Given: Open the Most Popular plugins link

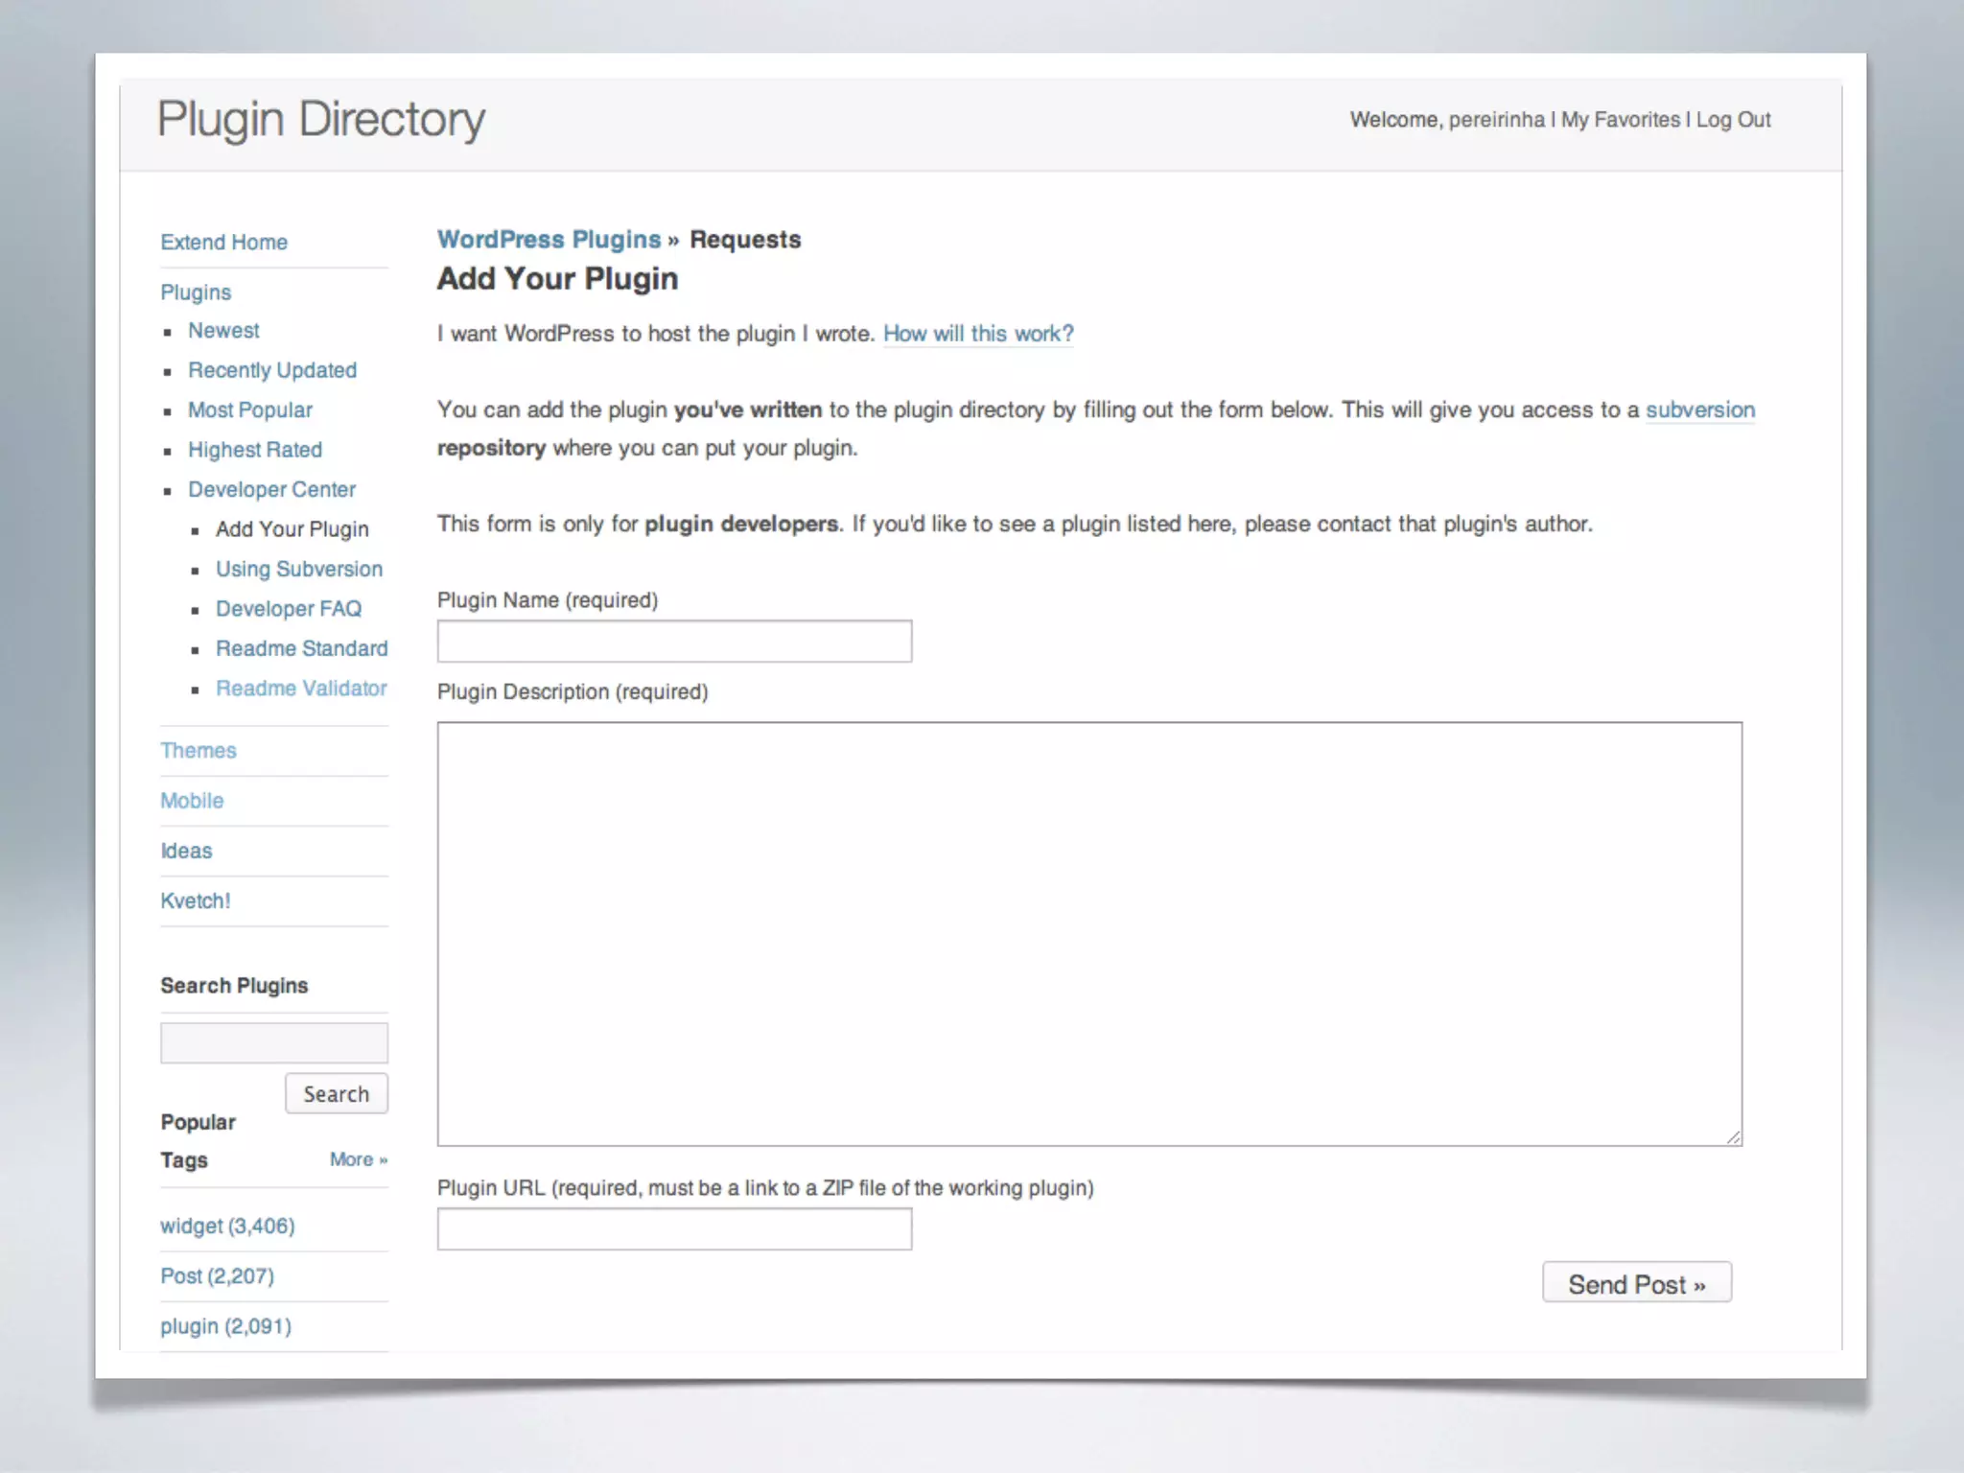Looking at the screenshot, I should [249, 410].
